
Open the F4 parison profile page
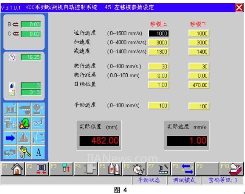(x=86, y=169)
